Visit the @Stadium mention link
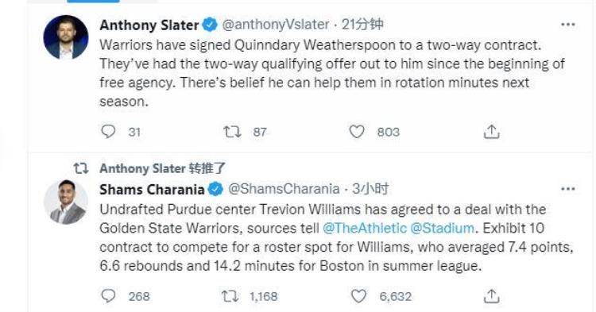 443,228
